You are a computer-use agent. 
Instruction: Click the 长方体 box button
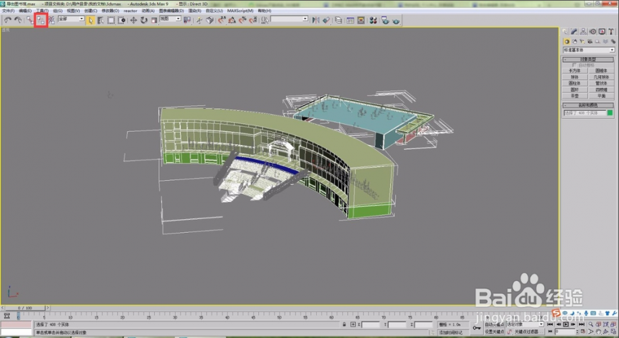[x=575, y=71]
